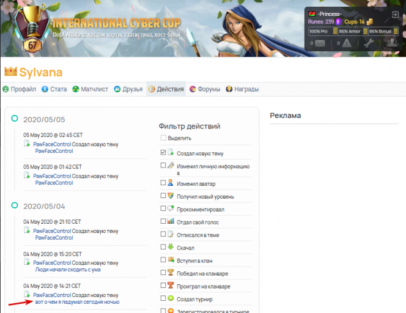Viewport: 406px width, 313px height.
Task: Click the crown icon next to Sylvana
Action: [10, 72]
